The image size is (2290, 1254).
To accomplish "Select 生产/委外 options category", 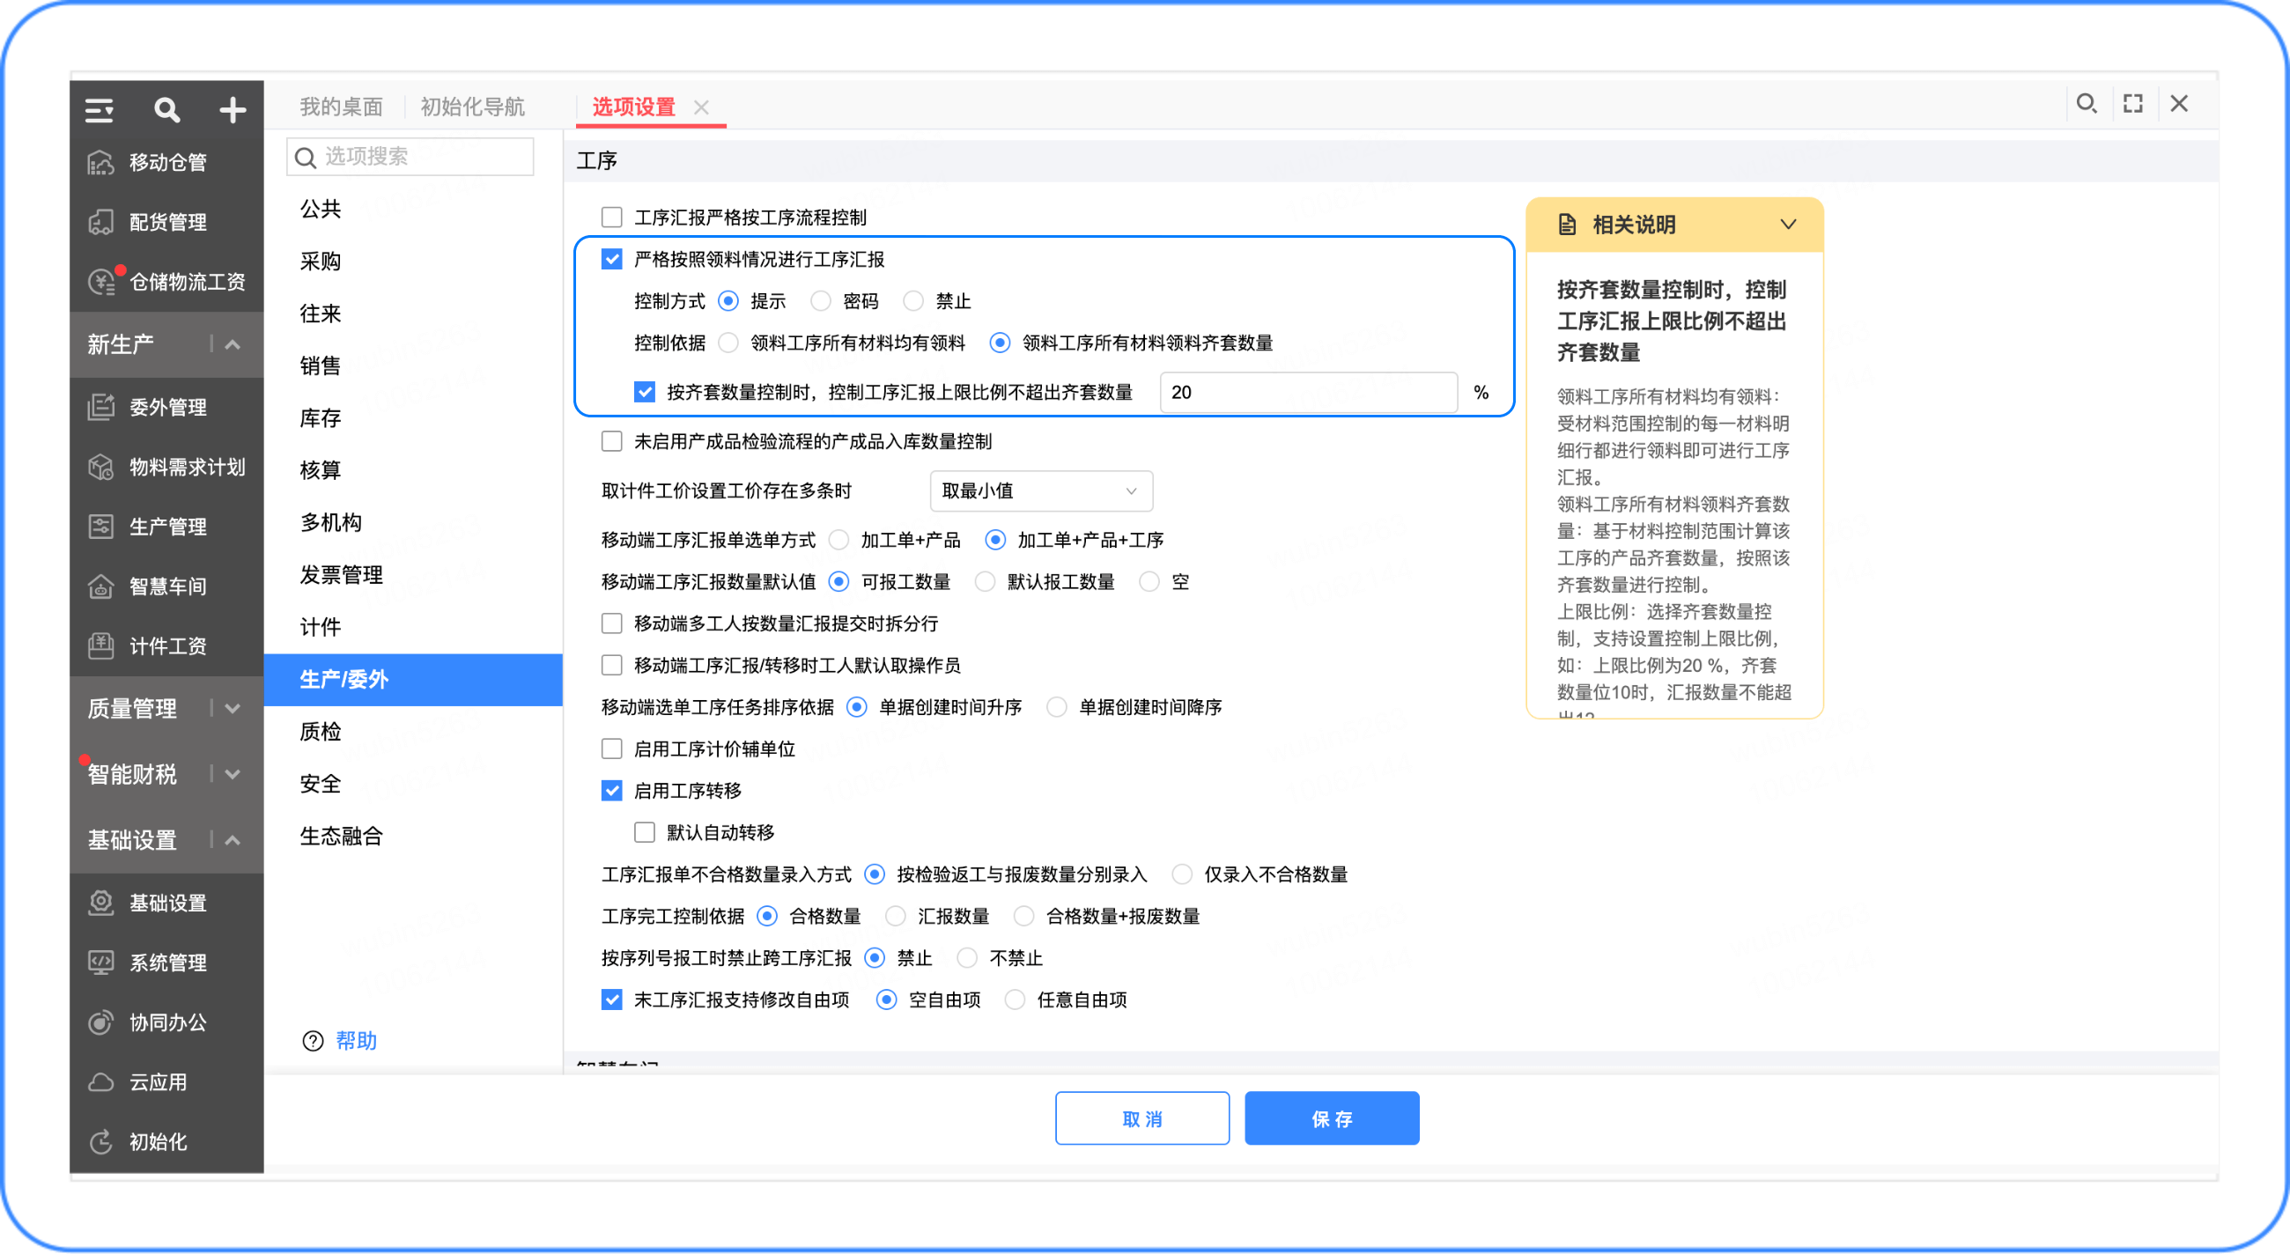I will [x=412, y=680].
